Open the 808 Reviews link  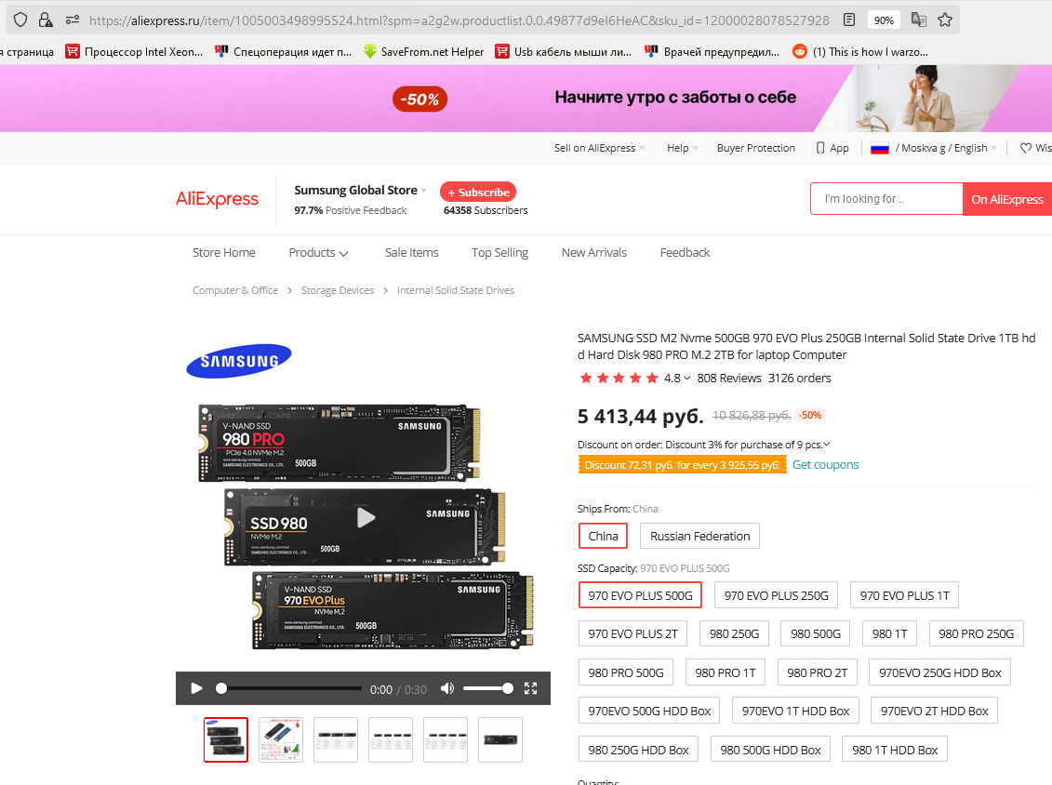(x=728, y=378)
